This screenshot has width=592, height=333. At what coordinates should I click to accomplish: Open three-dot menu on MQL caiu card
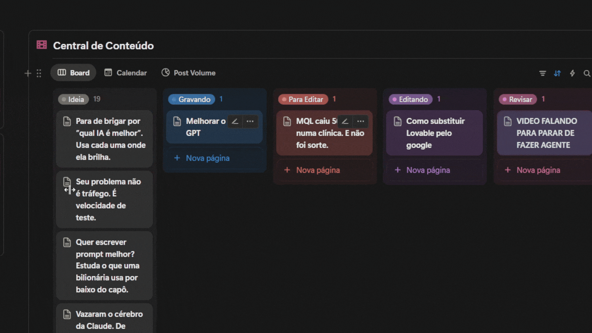tap(360, 121)
